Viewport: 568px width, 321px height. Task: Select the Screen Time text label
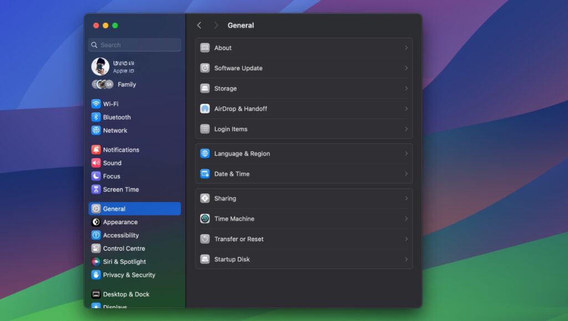121,189
